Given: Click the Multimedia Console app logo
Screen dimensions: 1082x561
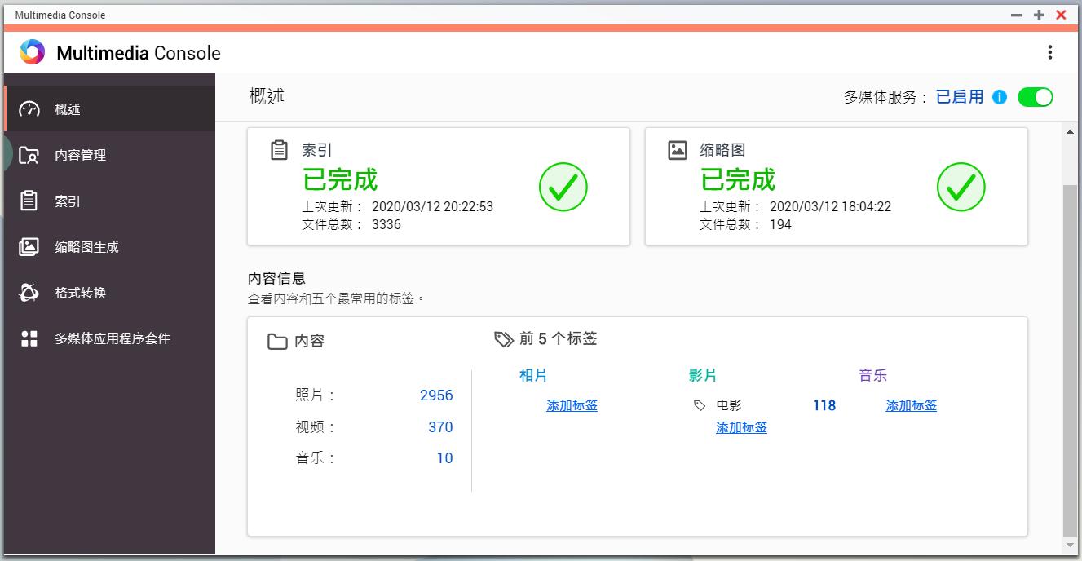Looking at the screenshot, I should pyautogui.click(x=33, y=52).
